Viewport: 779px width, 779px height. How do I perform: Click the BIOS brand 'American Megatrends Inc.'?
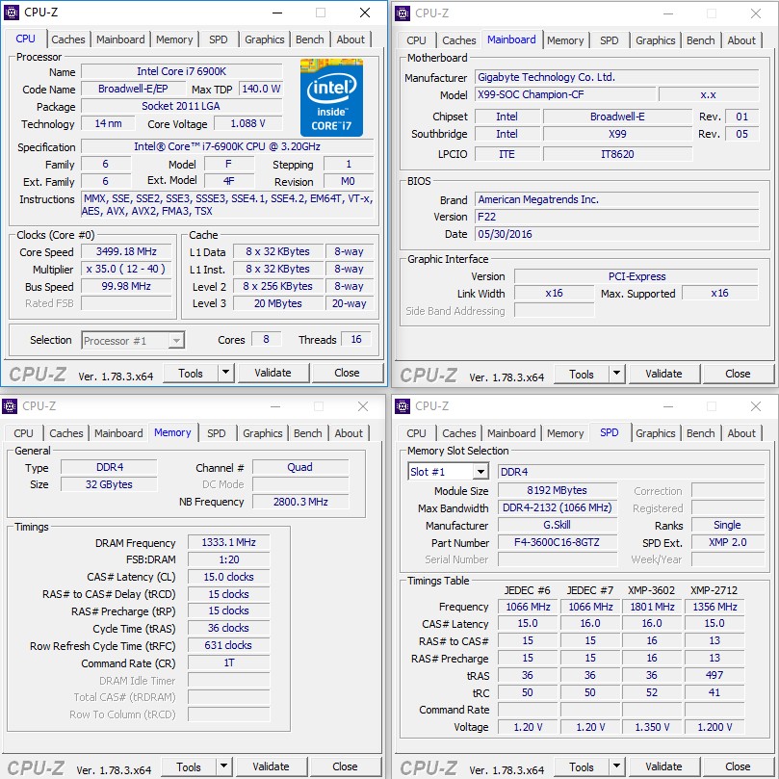tap(617, 199)
